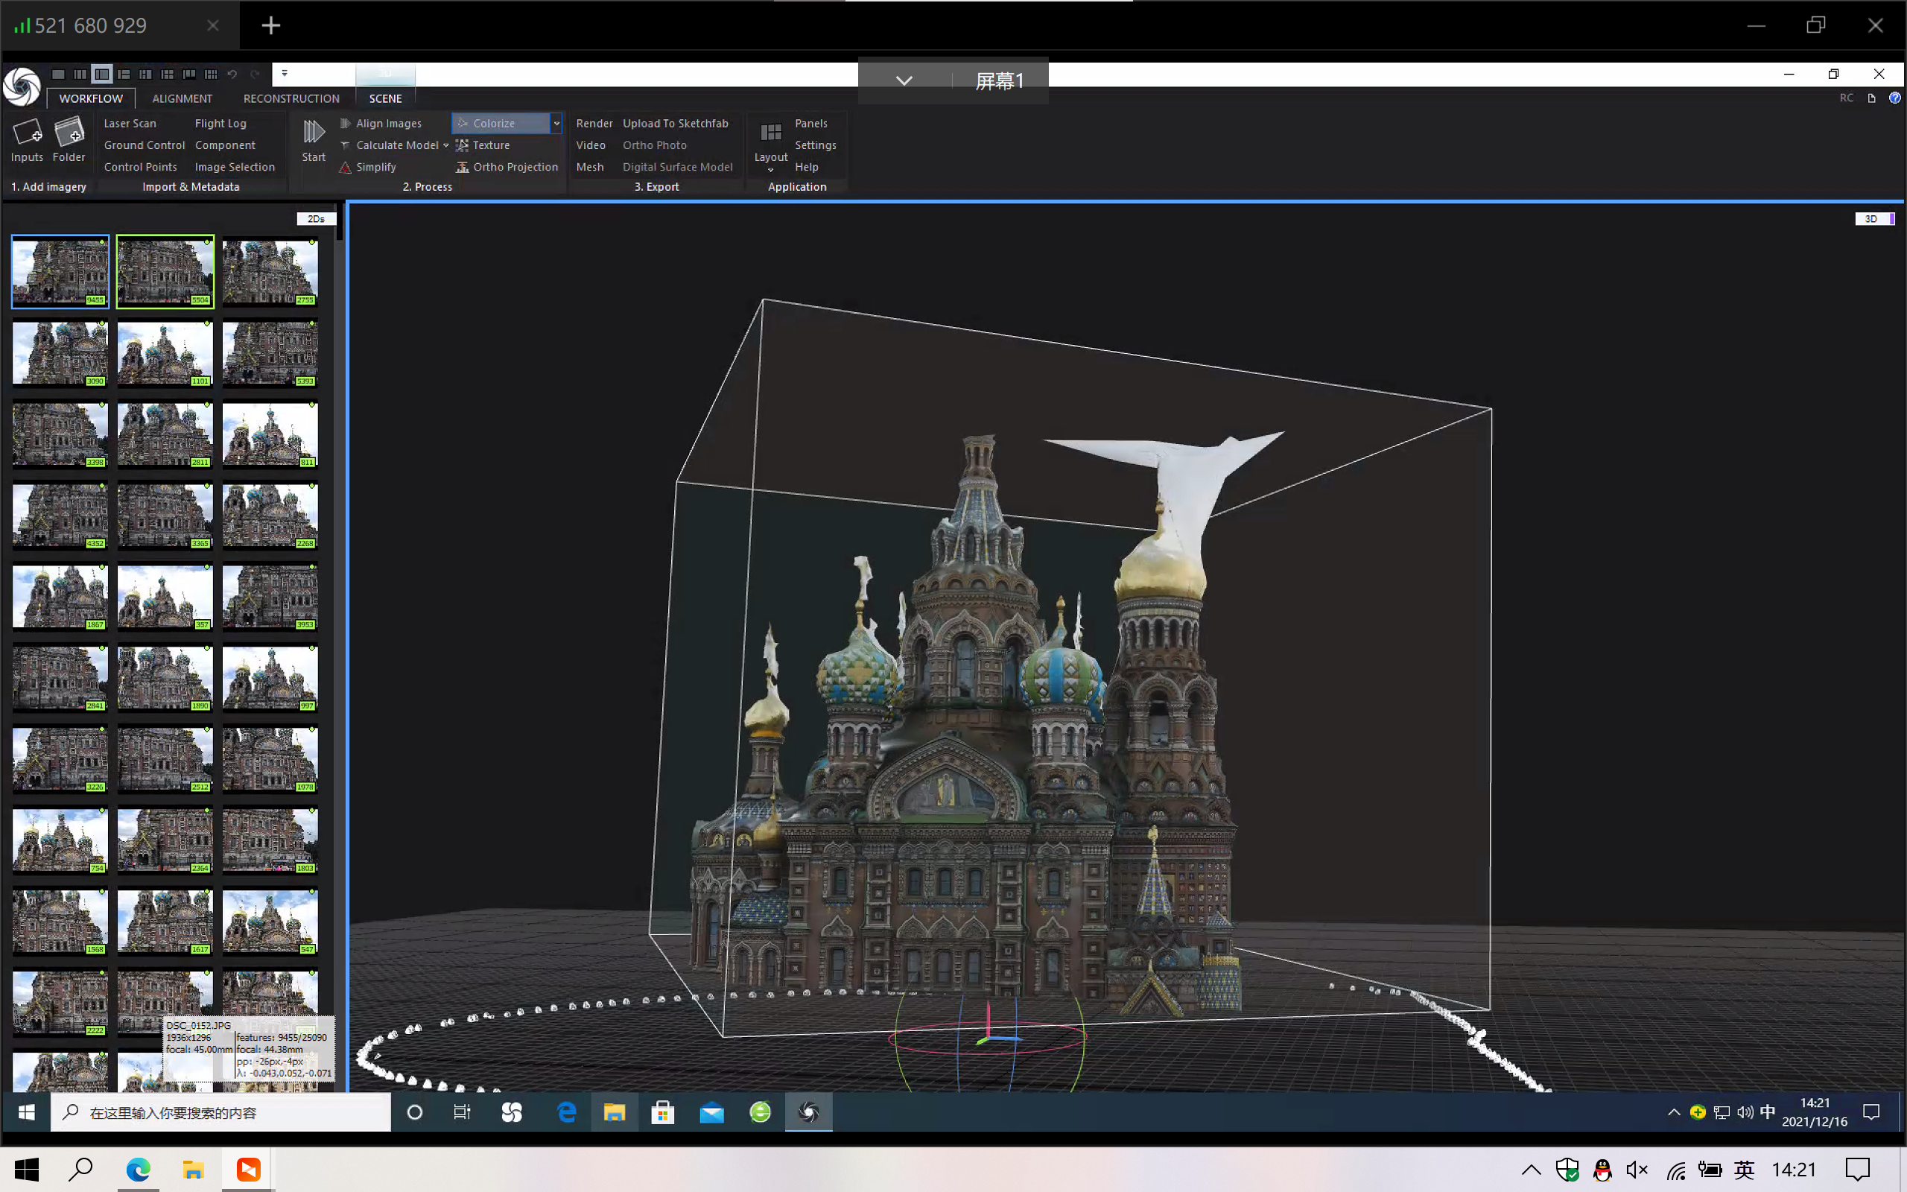1907x1192 pixels.
Task: Click the Cortana circle in the remote taskbar
Action: (414, 1112)
